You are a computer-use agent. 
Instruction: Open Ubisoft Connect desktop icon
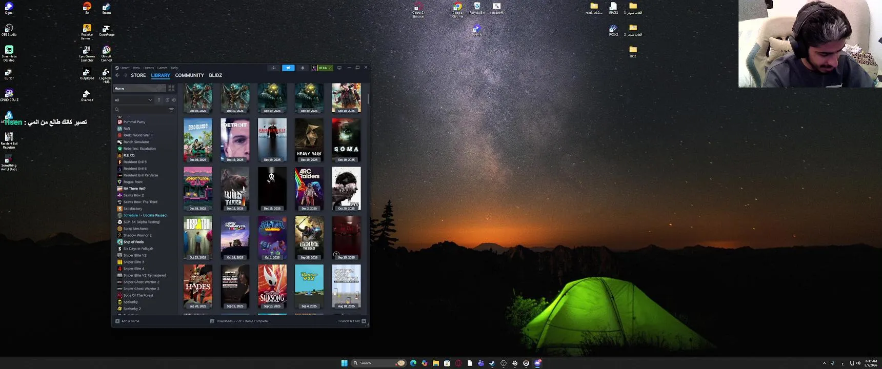106,54
